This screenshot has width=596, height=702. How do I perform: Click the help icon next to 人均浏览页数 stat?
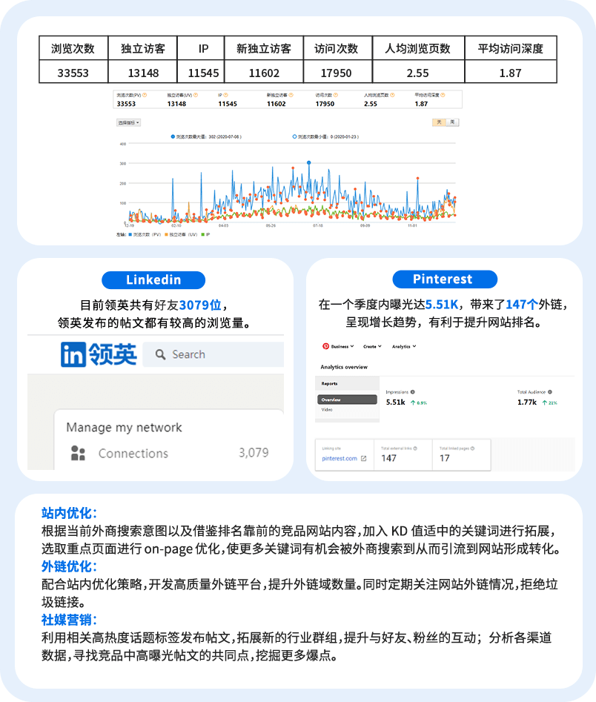click(x=392, y=95)
